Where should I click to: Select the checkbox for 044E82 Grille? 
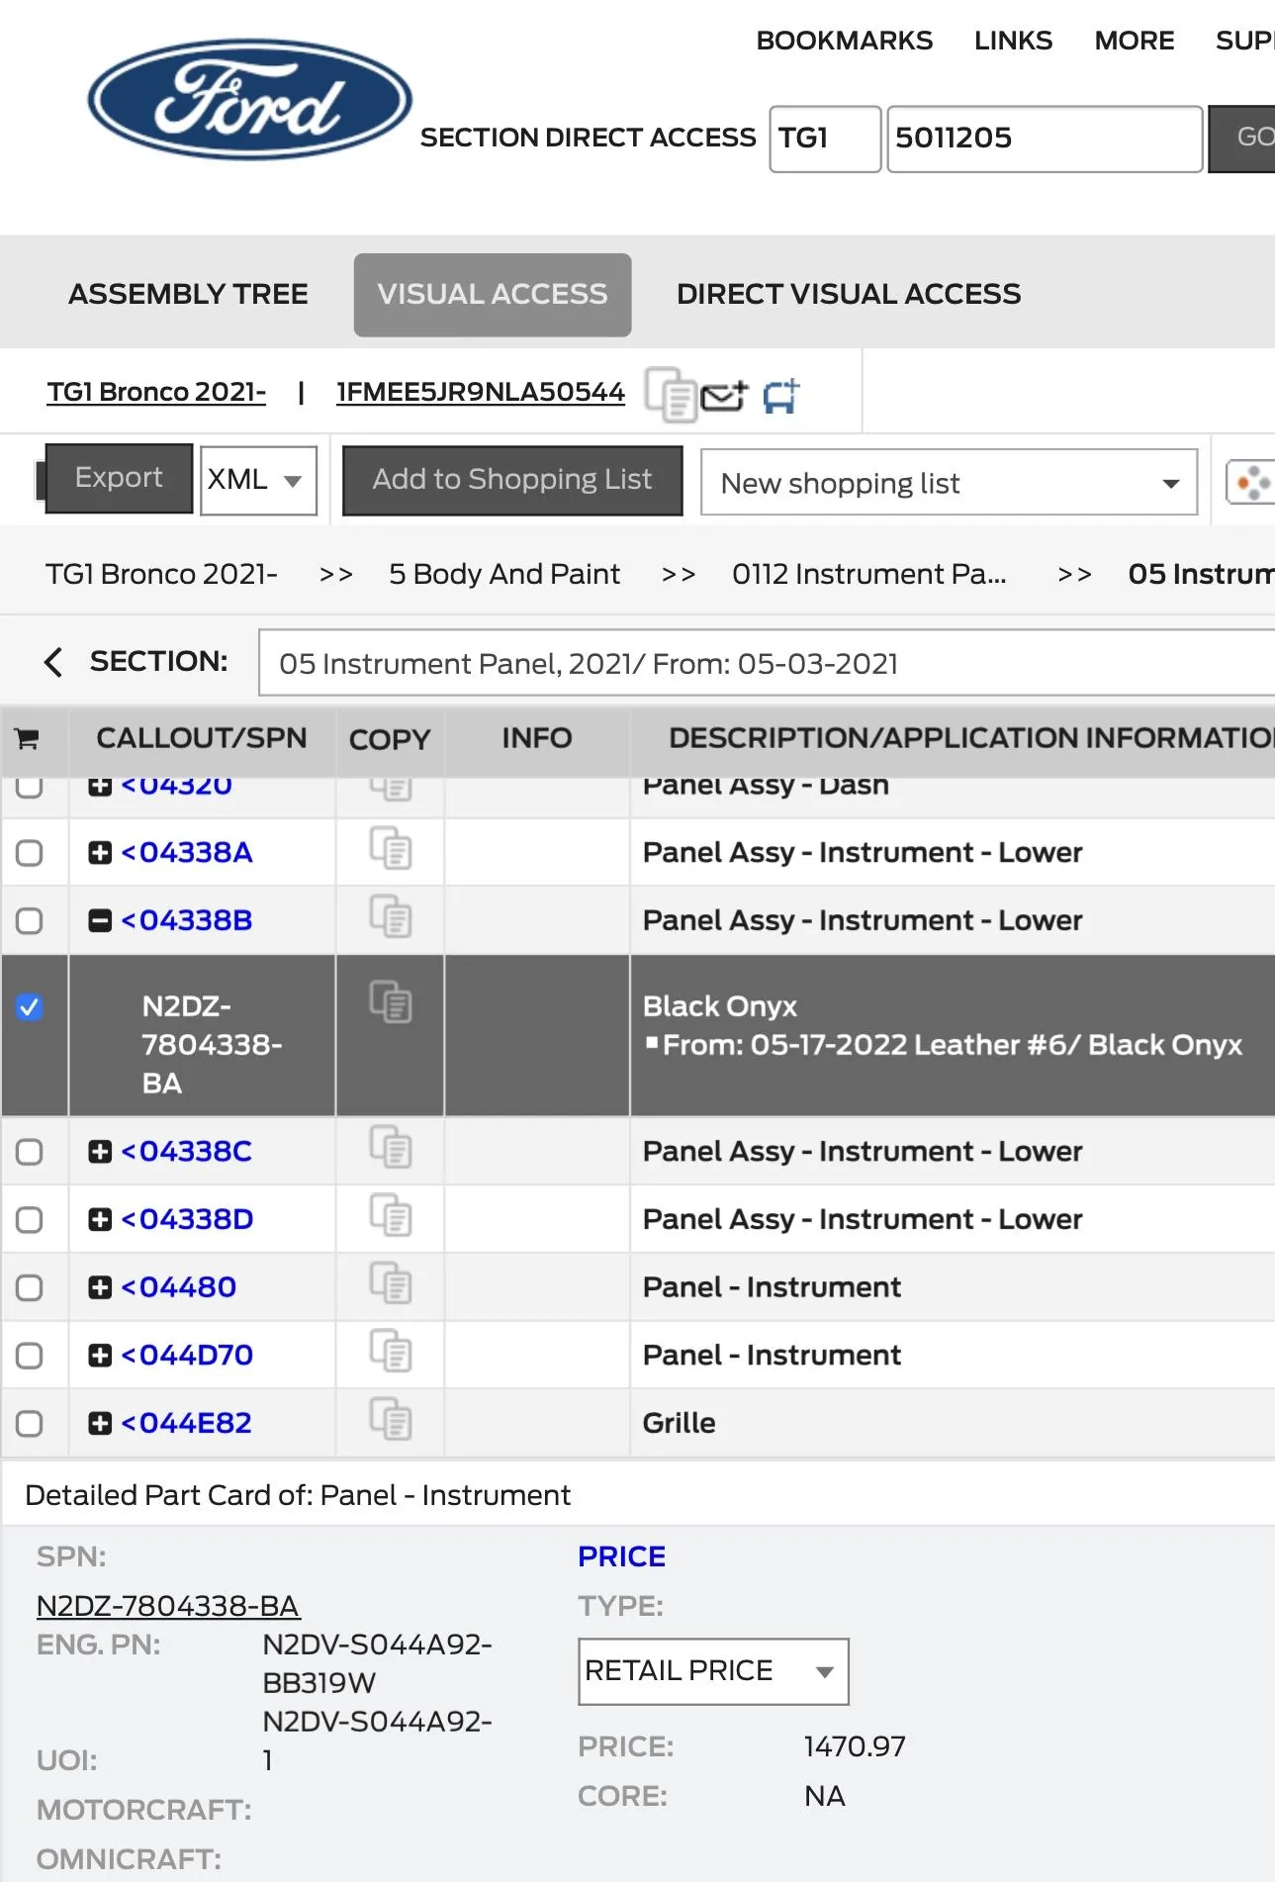30,1424
